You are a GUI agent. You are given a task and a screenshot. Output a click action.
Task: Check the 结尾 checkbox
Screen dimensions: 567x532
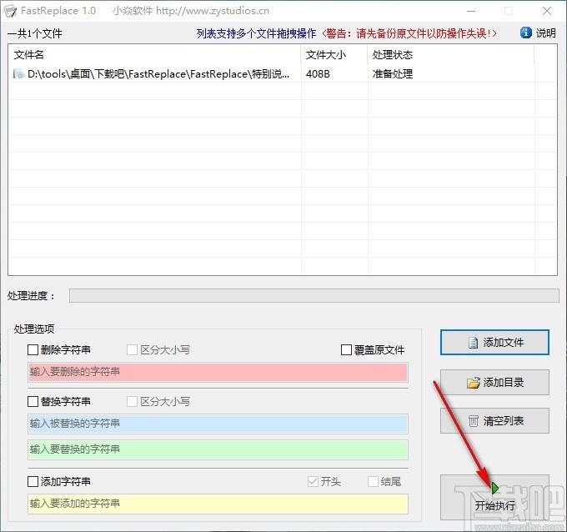(x=373, y=481)
